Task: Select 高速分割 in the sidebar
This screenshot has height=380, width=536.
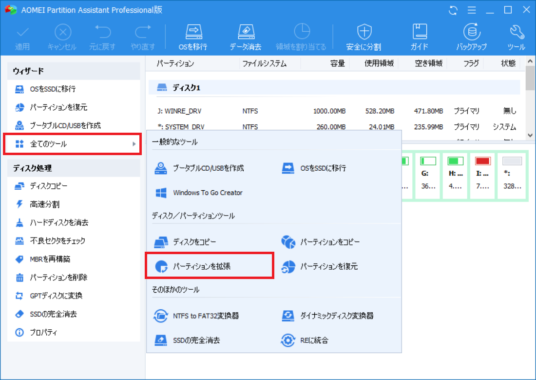Action: [x=74, y=204]
